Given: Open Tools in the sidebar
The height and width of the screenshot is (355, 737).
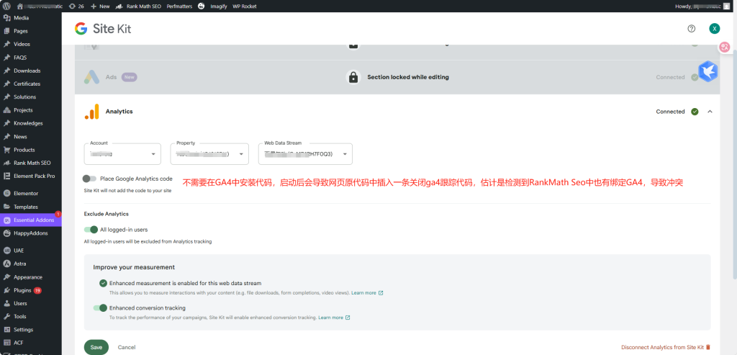Looking at the screenshot, I should 30,316.
